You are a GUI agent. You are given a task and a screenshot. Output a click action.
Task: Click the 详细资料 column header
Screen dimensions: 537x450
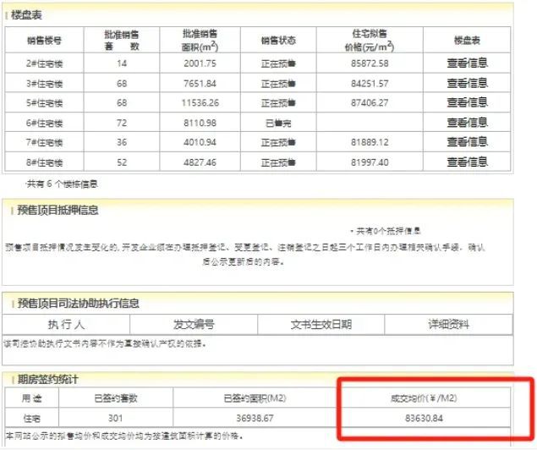[449, 324]
